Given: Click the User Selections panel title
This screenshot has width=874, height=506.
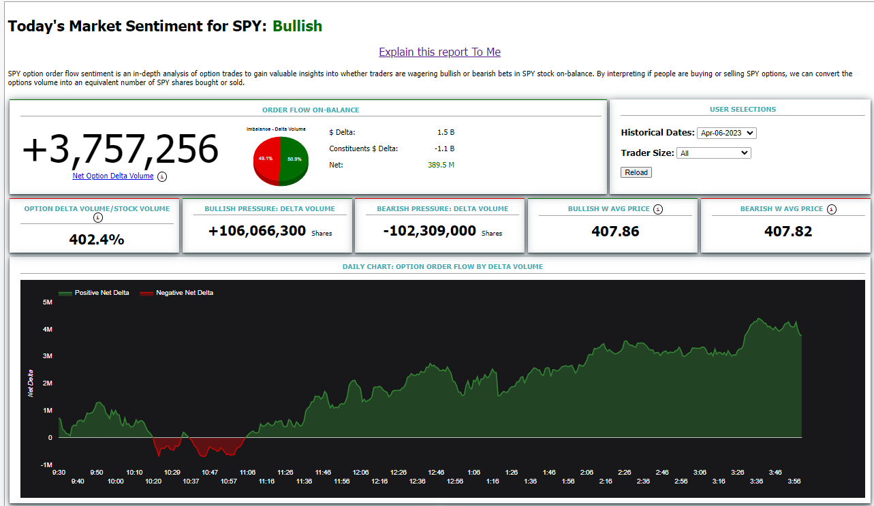Looking at the screenshot, I should [x=743, y=109].
